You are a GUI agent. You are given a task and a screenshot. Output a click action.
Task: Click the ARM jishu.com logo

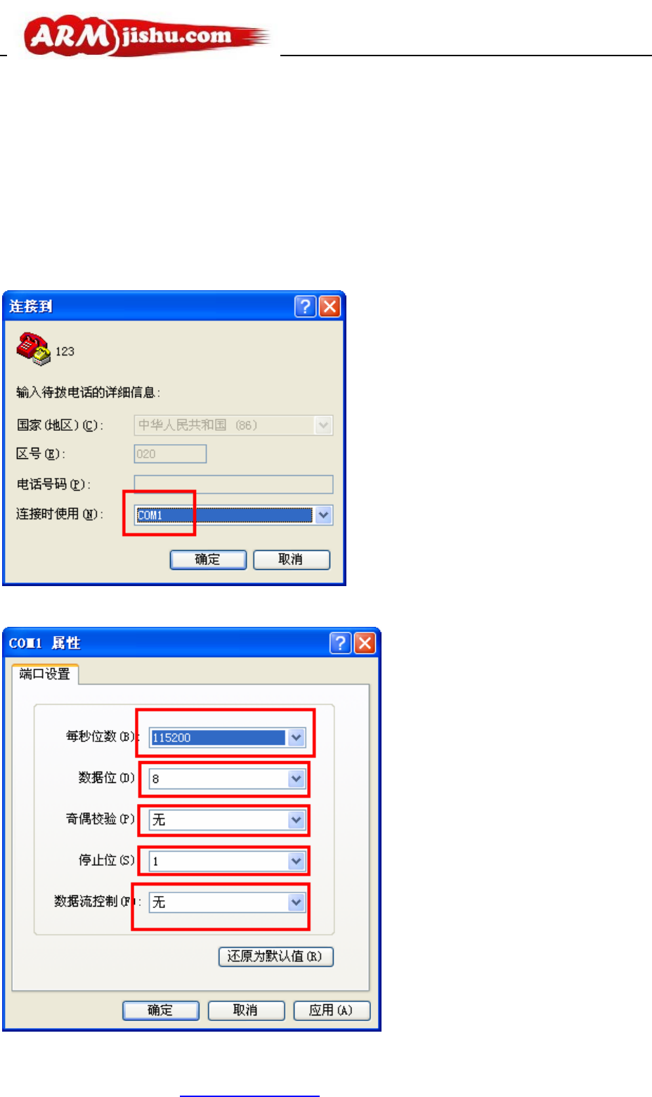(146, 37)
